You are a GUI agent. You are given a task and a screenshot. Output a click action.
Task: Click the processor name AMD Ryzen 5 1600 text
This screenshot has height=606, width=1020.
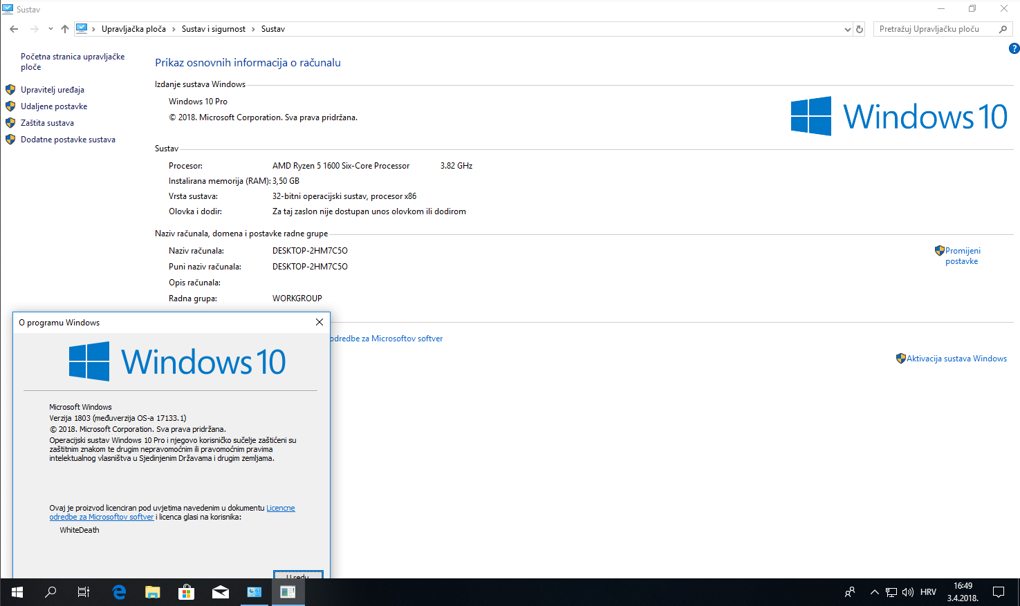[x=341, y=166]
